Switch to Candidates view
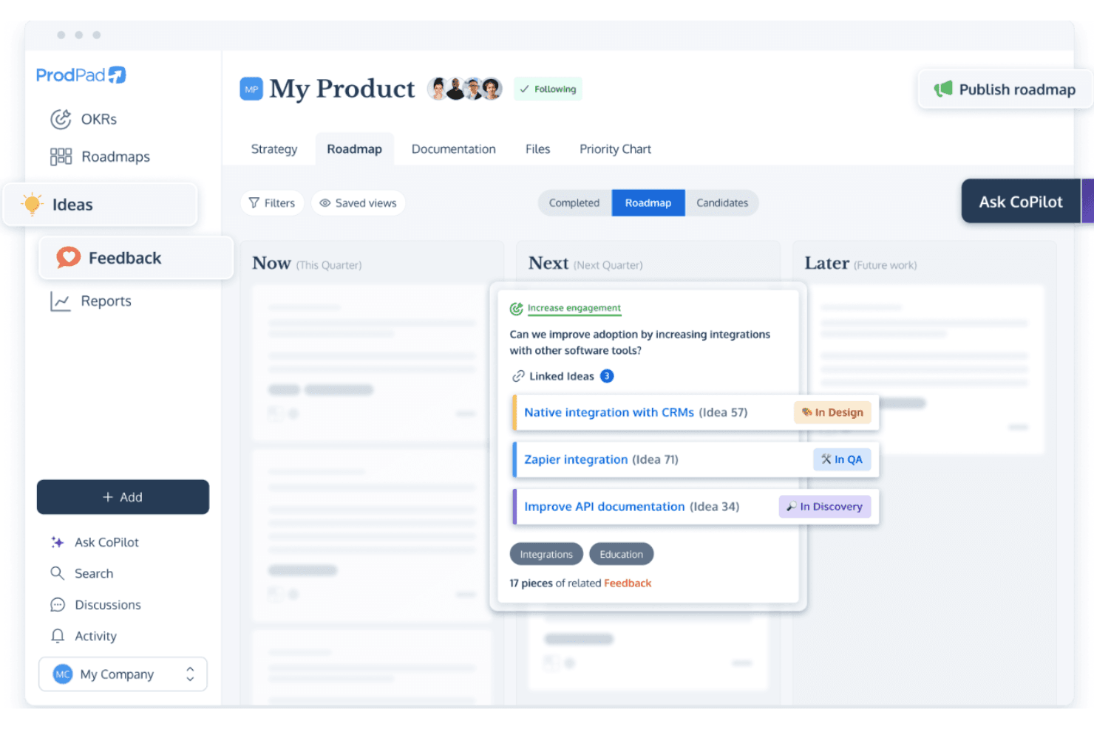 point(722,203)
